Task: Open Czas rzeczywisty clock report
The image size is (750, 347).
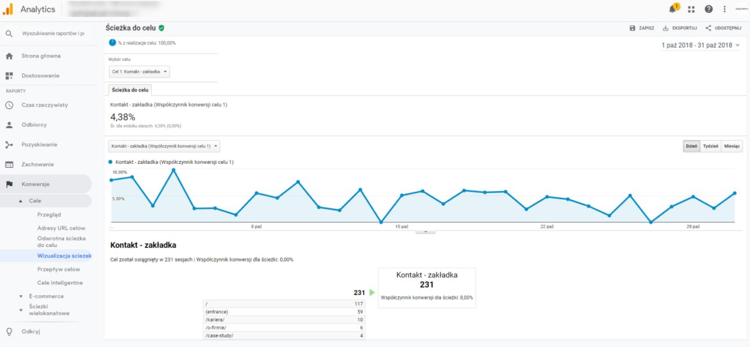Action: coord(46,105)
